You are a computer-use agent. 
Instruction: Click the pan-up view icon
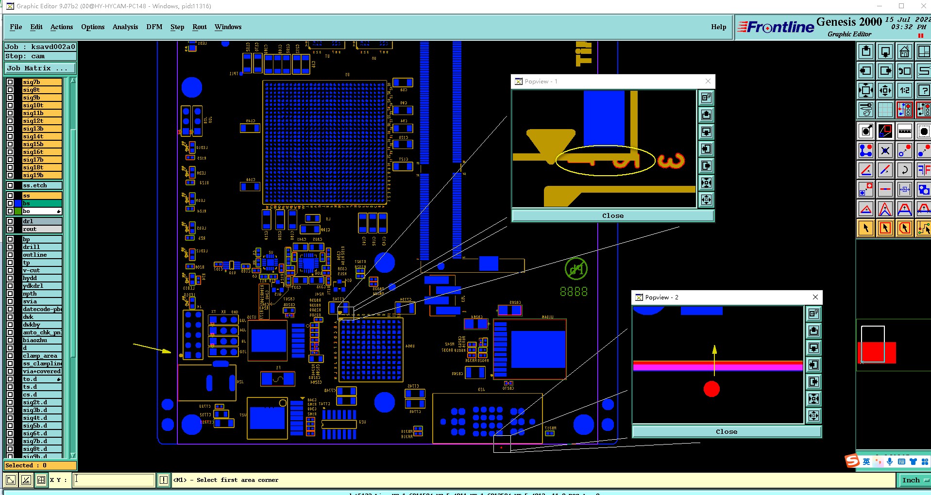865,51
